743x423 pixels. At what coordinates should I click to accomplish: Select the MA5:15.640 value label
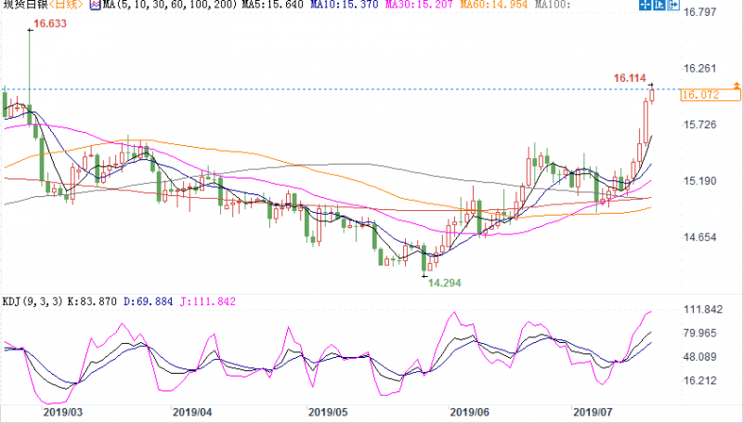[272, 5]
